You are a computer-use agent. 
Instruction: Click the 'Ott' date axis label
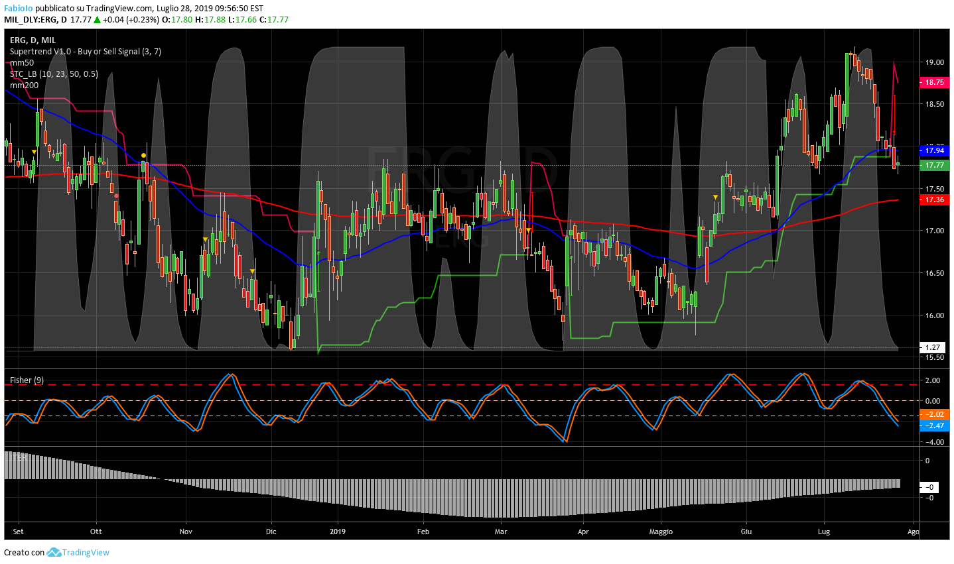(96, 532)
